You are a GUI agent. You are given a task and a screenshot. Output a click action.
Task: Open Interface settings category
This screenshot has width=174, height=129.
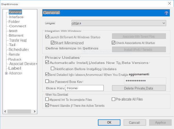click(x=16, y=17)
